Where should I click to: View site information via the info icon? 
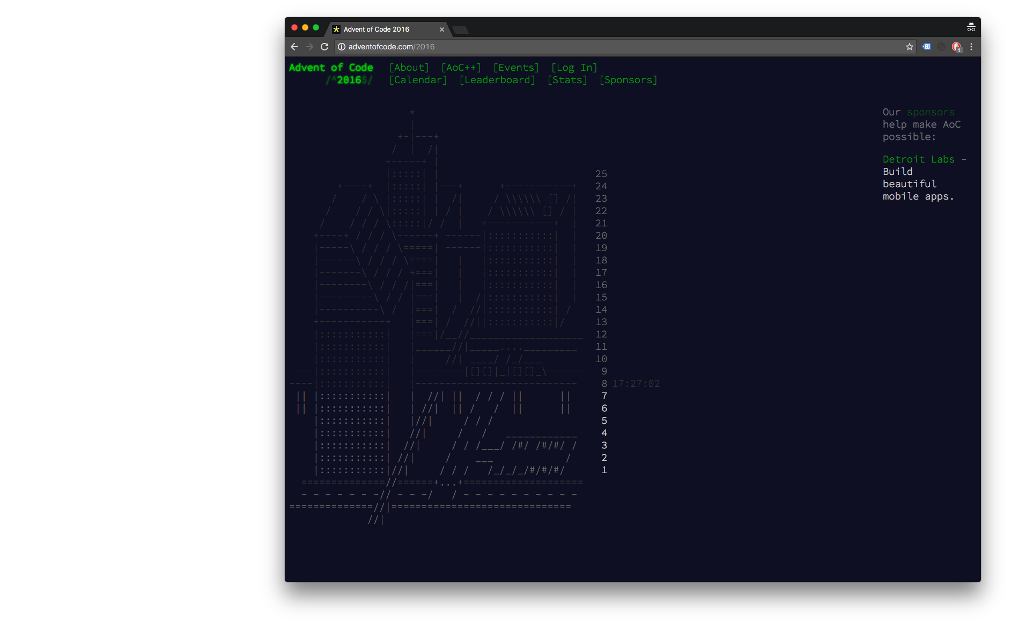pyautogui.click(x=342, y=47)
